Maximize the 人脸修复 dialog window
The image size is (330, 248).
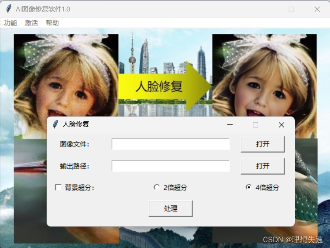pos(256,125)
